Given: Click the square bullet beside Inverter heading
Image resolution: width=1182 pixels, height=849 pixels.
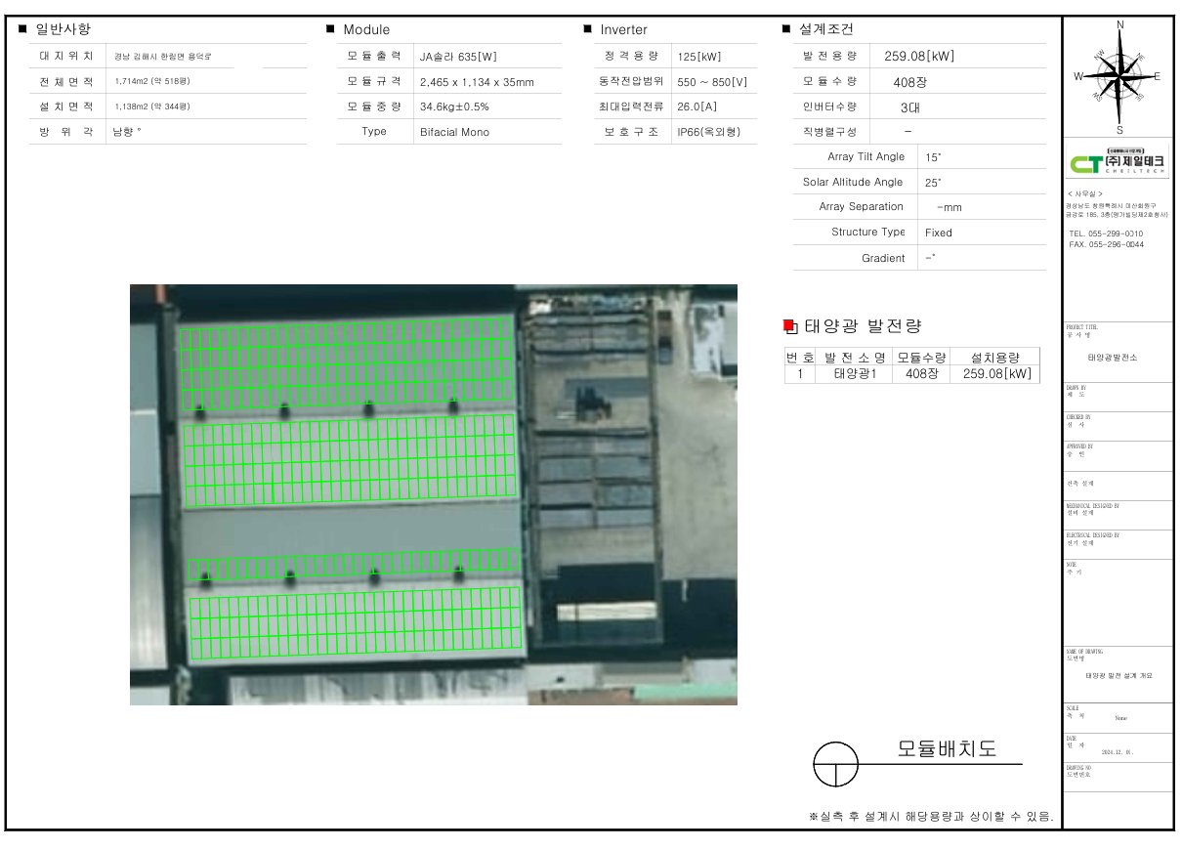Looking at the screenshot, I should coord(588,29).
